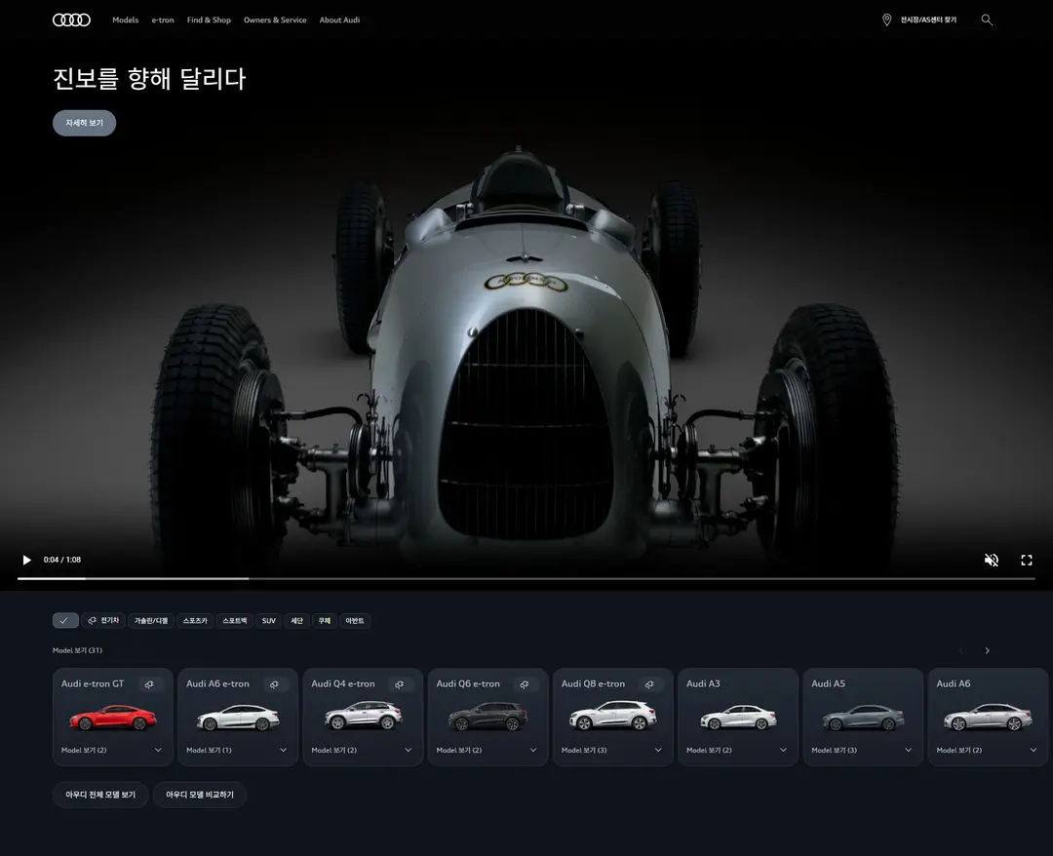Click 전시장/AS센터 찾기 link
Image resolution: width=1053 pixels, height=856 pixels.
tap(928, 20)
